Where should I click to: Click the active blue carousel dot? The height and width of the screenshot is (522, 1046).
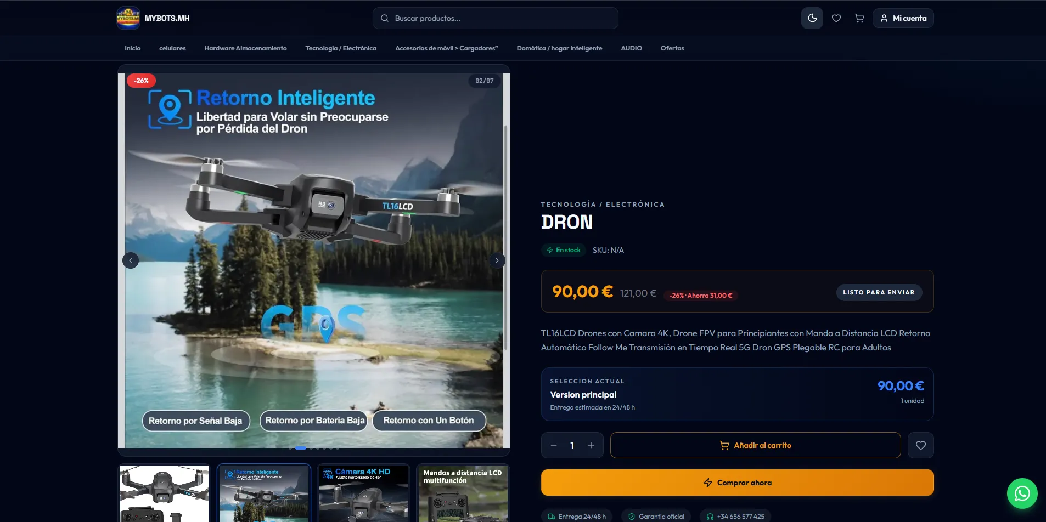coord(301,448)
